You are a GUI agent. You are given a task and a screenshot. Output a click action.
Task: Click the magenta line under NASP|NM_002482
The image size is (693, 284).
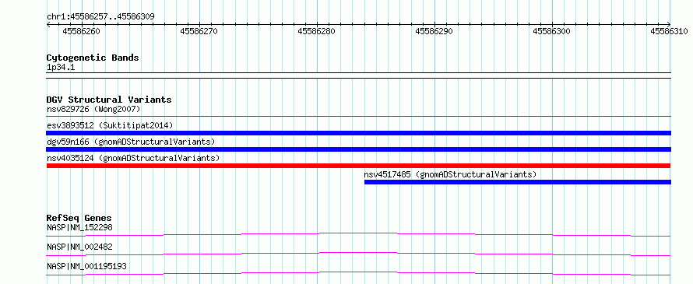pyautogui.click(x=358, y=254)
